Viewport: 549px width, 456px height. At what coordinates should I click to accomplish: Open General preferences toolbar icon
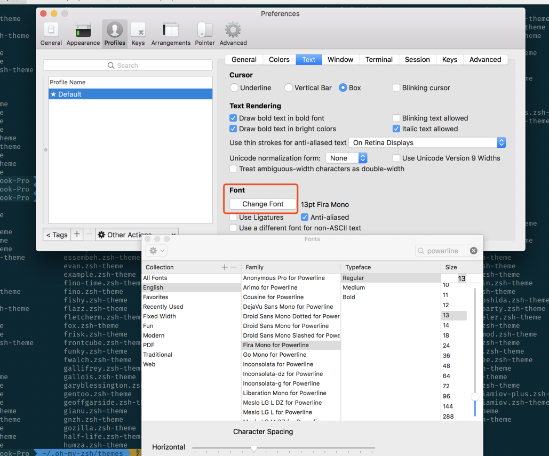tap(51, 34)
